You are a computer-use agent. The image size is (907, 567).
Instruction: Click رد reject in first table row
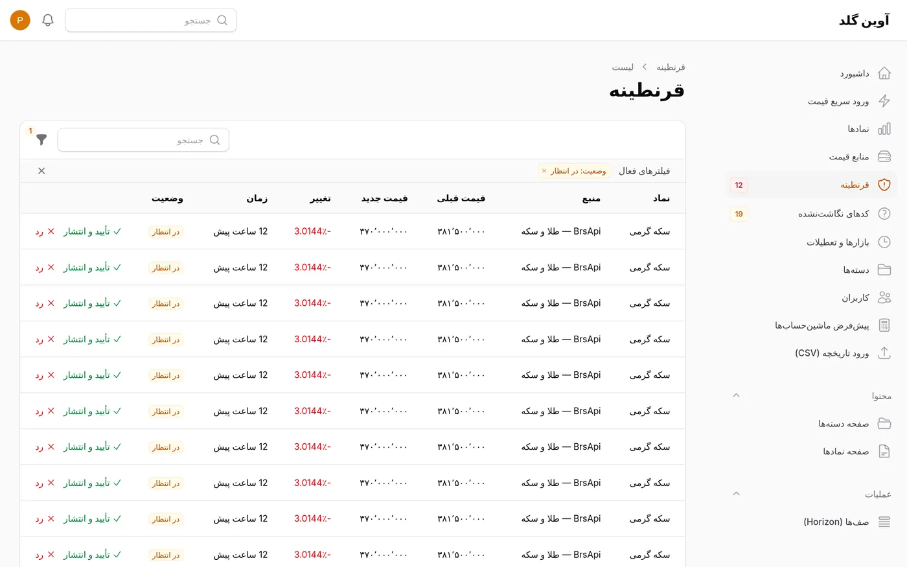pos(45,231)
